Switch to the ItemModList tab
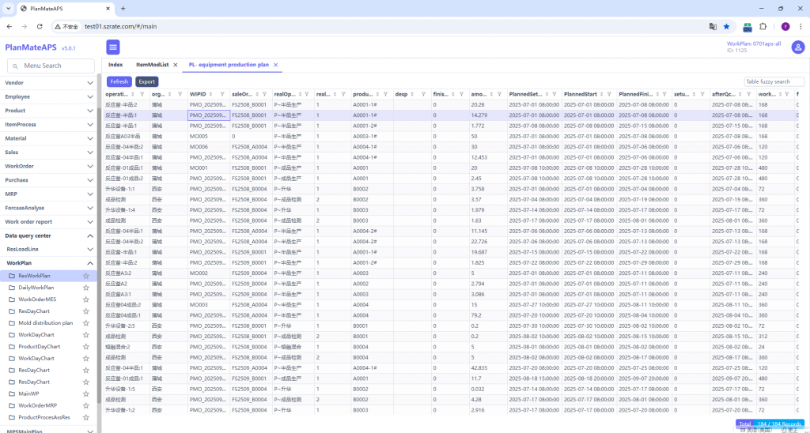Image resolution: width=810 pixels, height=433 pixels. pyautogui.click(x=153, y=65)
